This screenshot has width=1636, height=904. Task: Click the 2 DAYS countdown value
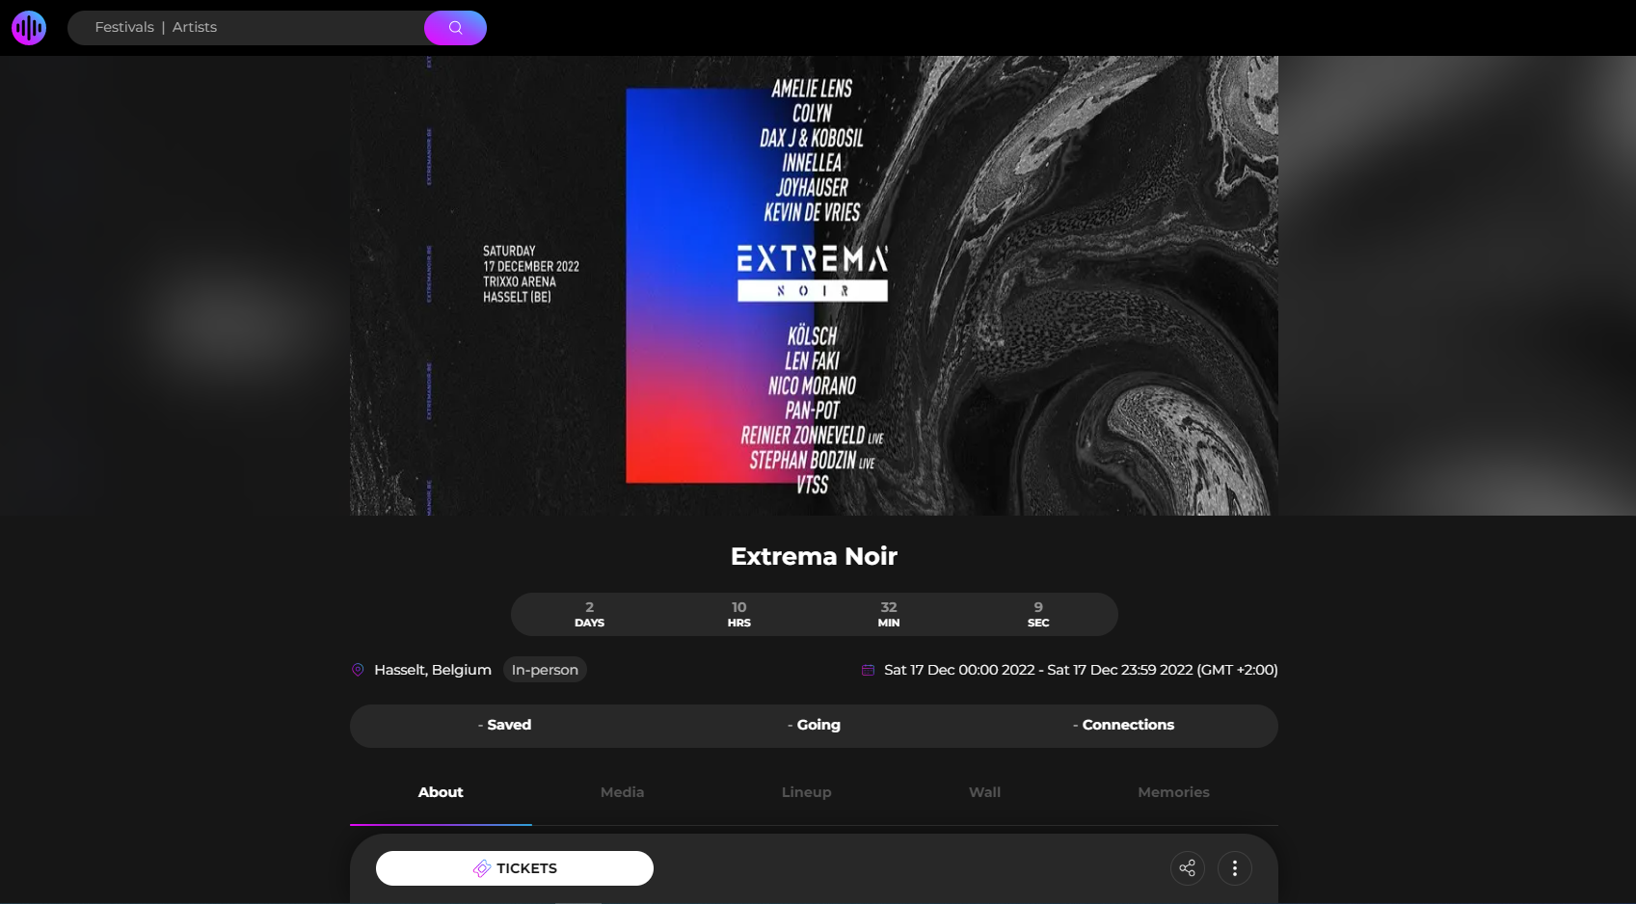pyautogui.click(x=590, y=614)
